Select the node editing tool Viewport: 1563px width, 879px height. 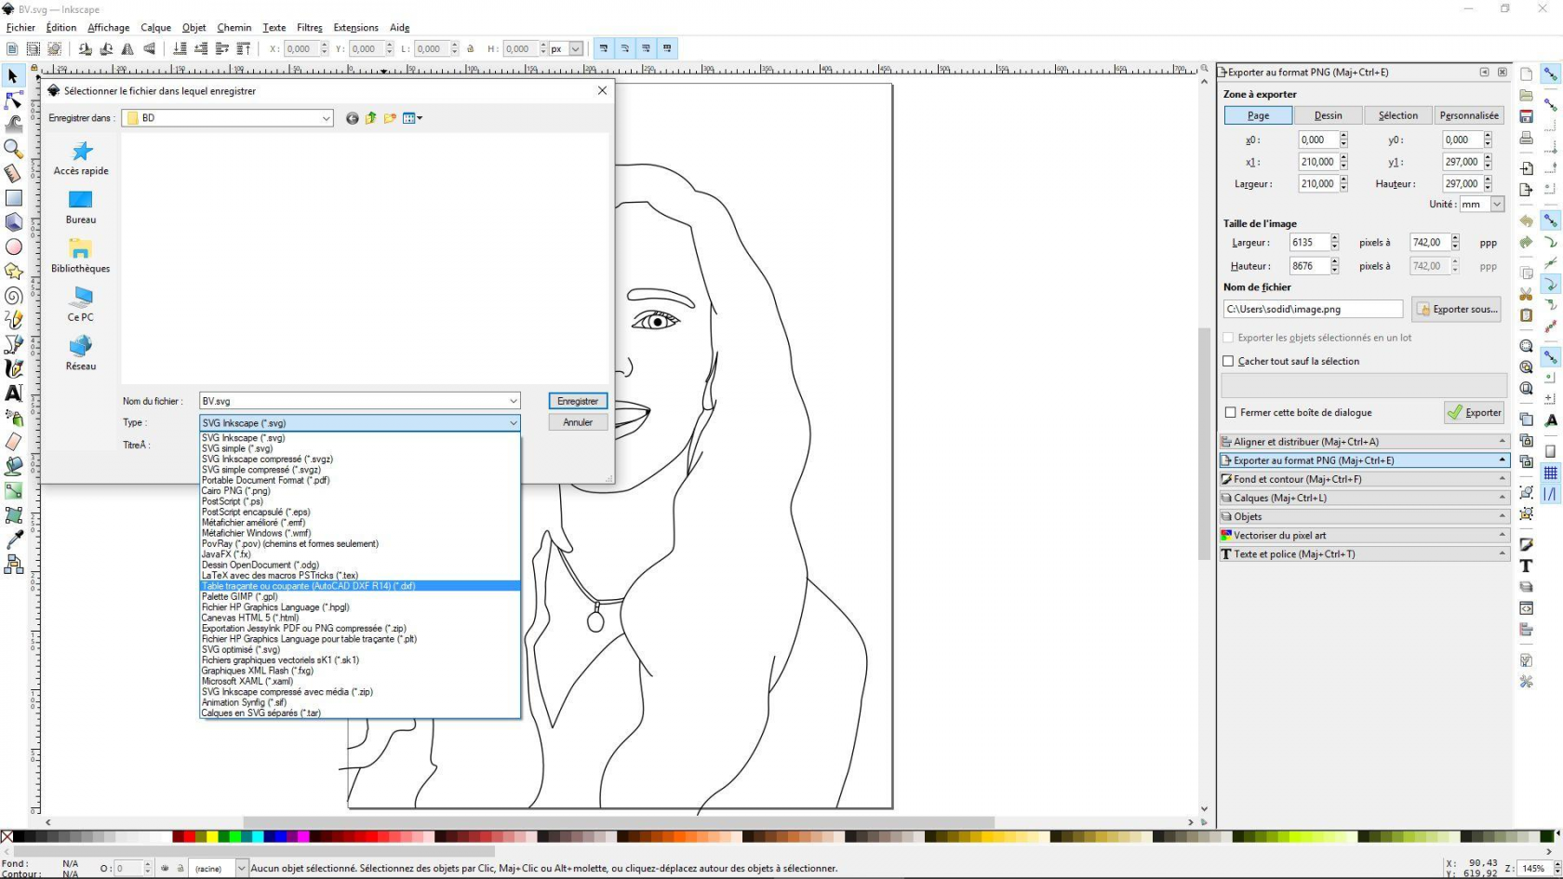pos(13,100)
